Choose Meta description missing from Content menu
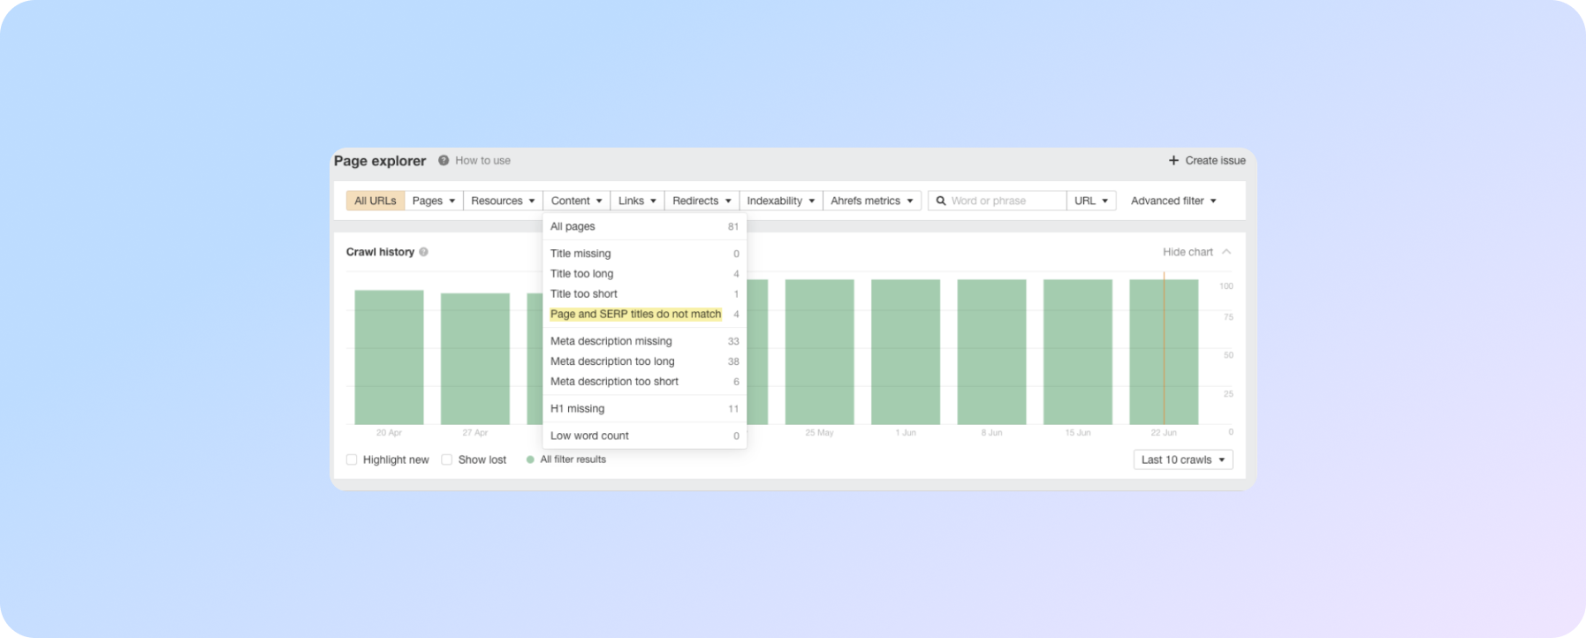 coord(611,341)
